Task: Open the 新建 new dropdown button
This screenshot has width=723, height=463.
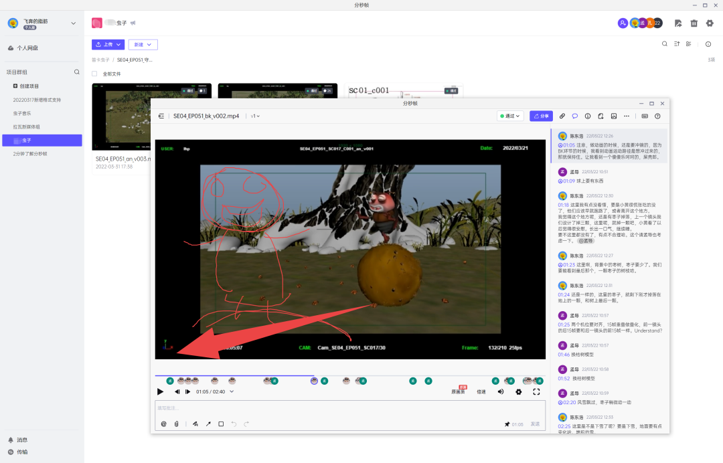Action: (x=143, y=45)
